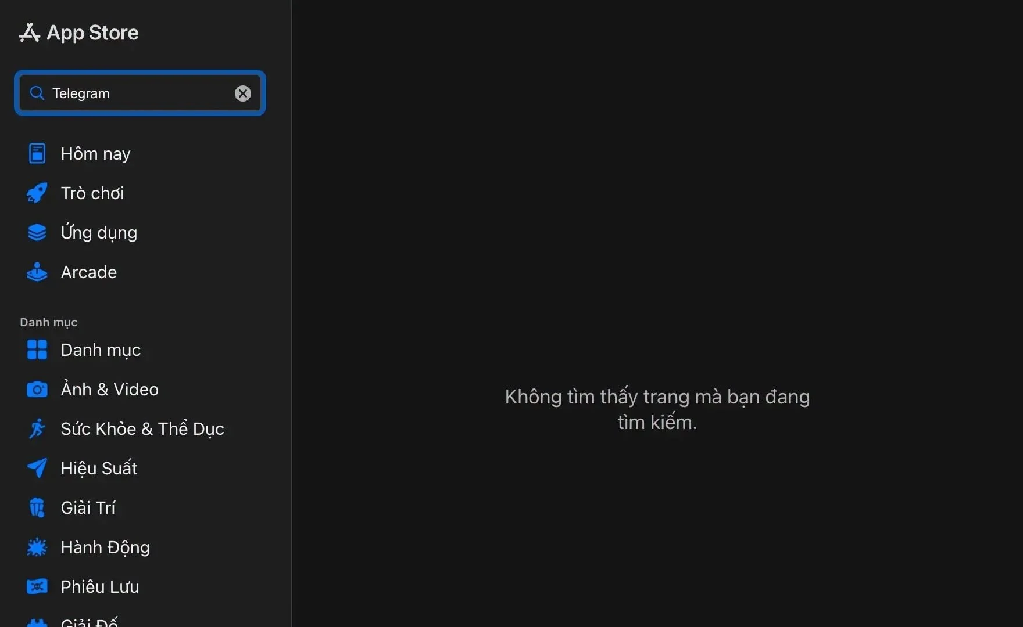Open Sức Khỏe & Thể Dục category
The width and height of the screenshot is (1023, 627).
142,428
